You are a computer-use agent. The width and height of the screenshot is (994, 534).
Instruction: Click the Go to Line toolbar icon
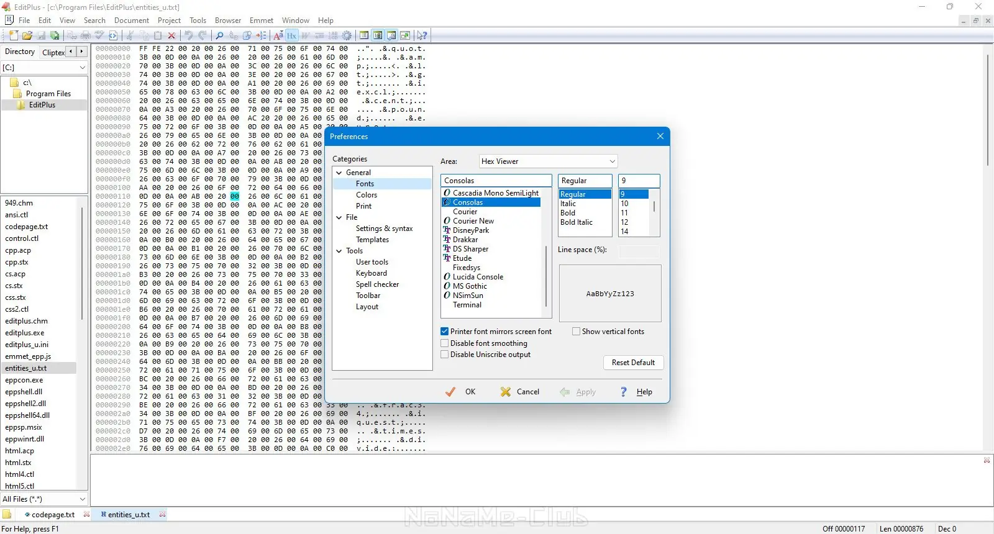(261, 35)
